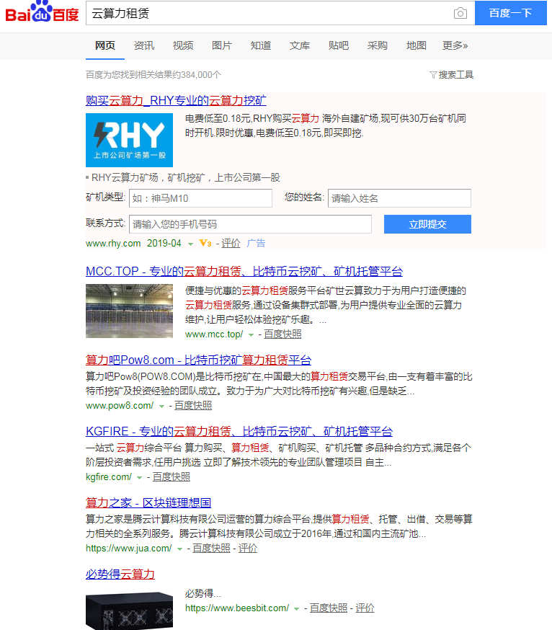Open RHY logo thumbnail
Image resolution: width=552 pixels, height=630 pixels.
click(130, 140)
